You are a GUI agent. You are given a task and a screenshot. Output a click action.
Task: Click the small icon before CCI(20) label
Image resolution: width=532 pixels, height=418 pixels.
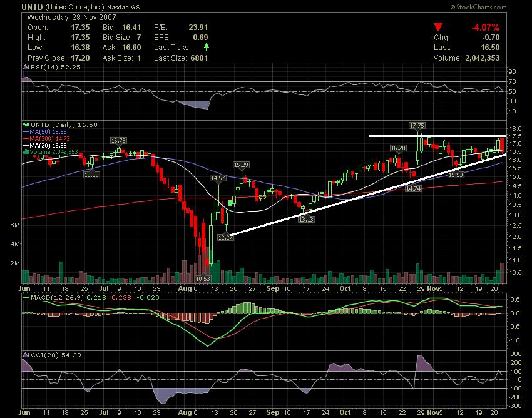[26, 355]
